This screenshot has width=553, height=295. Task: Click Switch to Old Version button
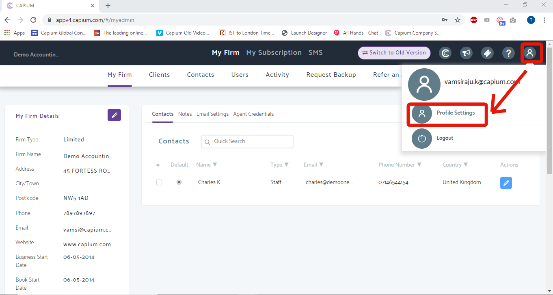click(x=394, y=53)
